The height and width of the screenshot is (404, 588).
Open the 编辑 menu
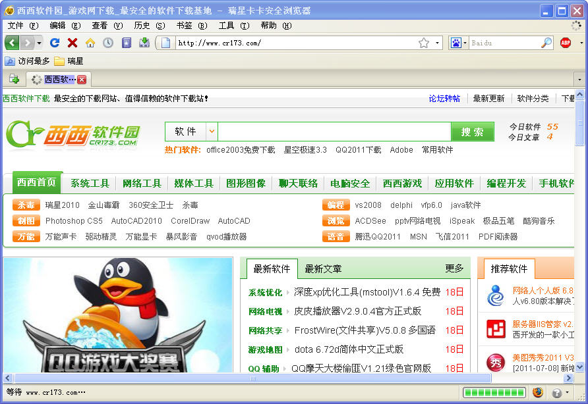click(65, 26)
